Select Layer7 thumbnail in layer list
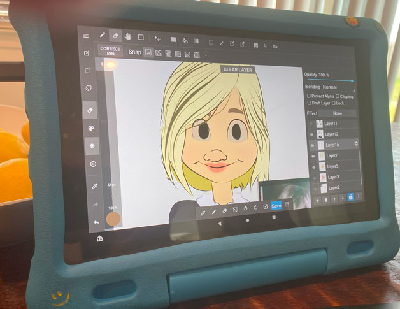 (322, 155)
